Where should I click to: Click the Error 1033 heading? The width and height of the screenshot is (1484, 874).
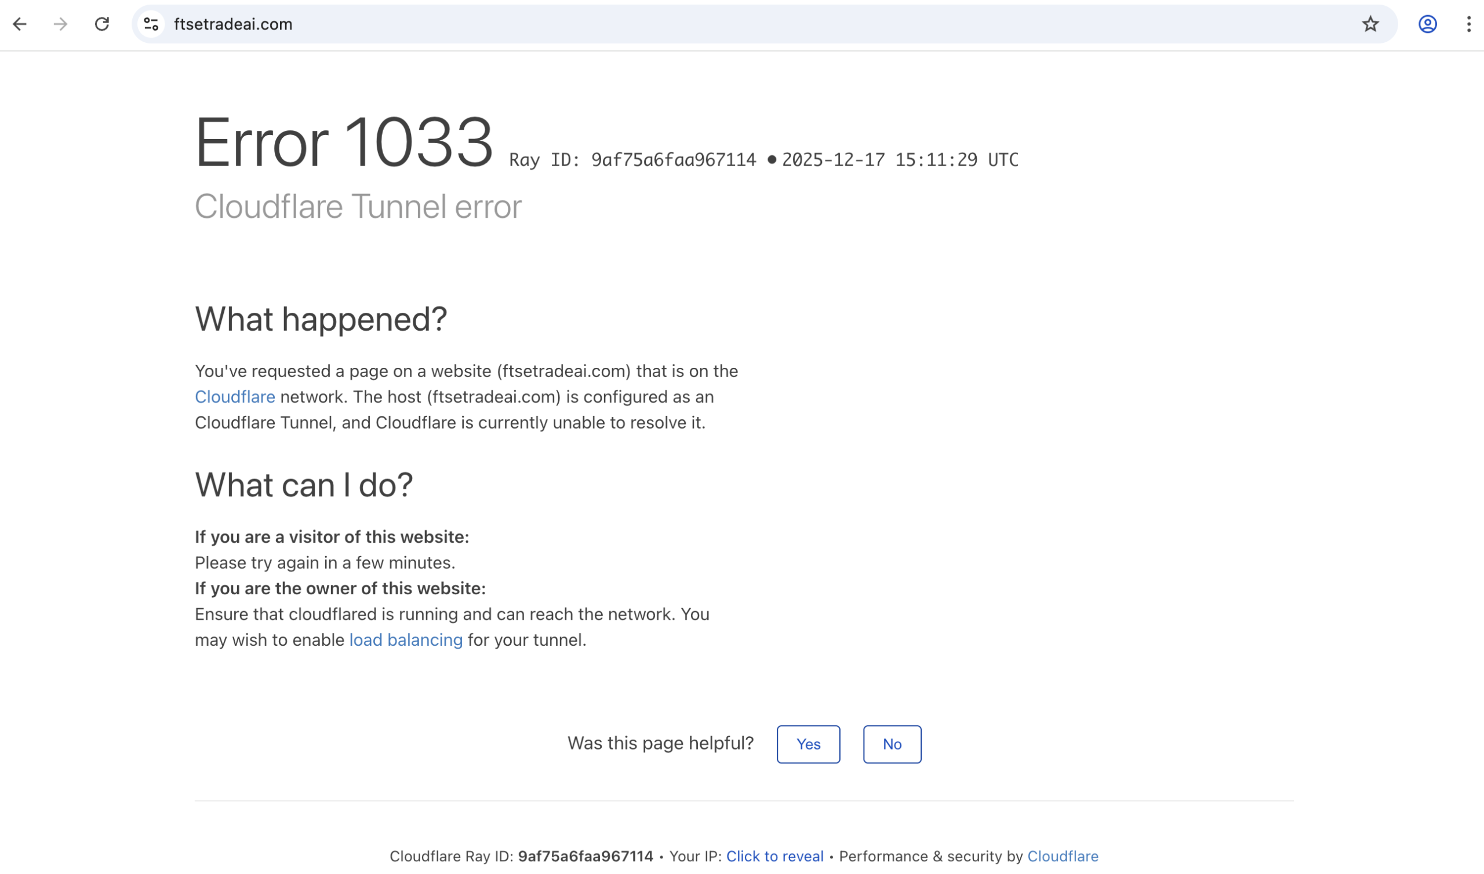pyautogui.click(x=344, y=142)
